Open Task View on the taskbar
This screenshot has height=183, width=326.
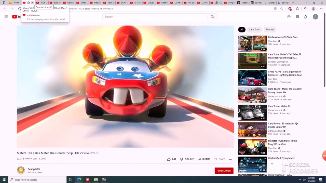pyautogui.click(x=71, y=179)
